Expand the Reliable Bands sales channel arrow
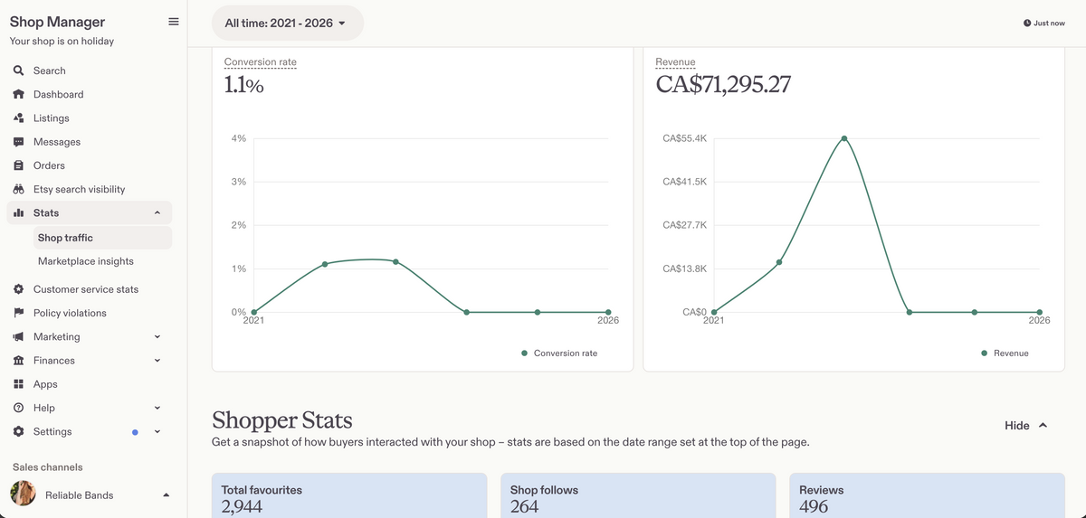The width and height of the screenshot is (1086, 518). (x=166, y=494)
